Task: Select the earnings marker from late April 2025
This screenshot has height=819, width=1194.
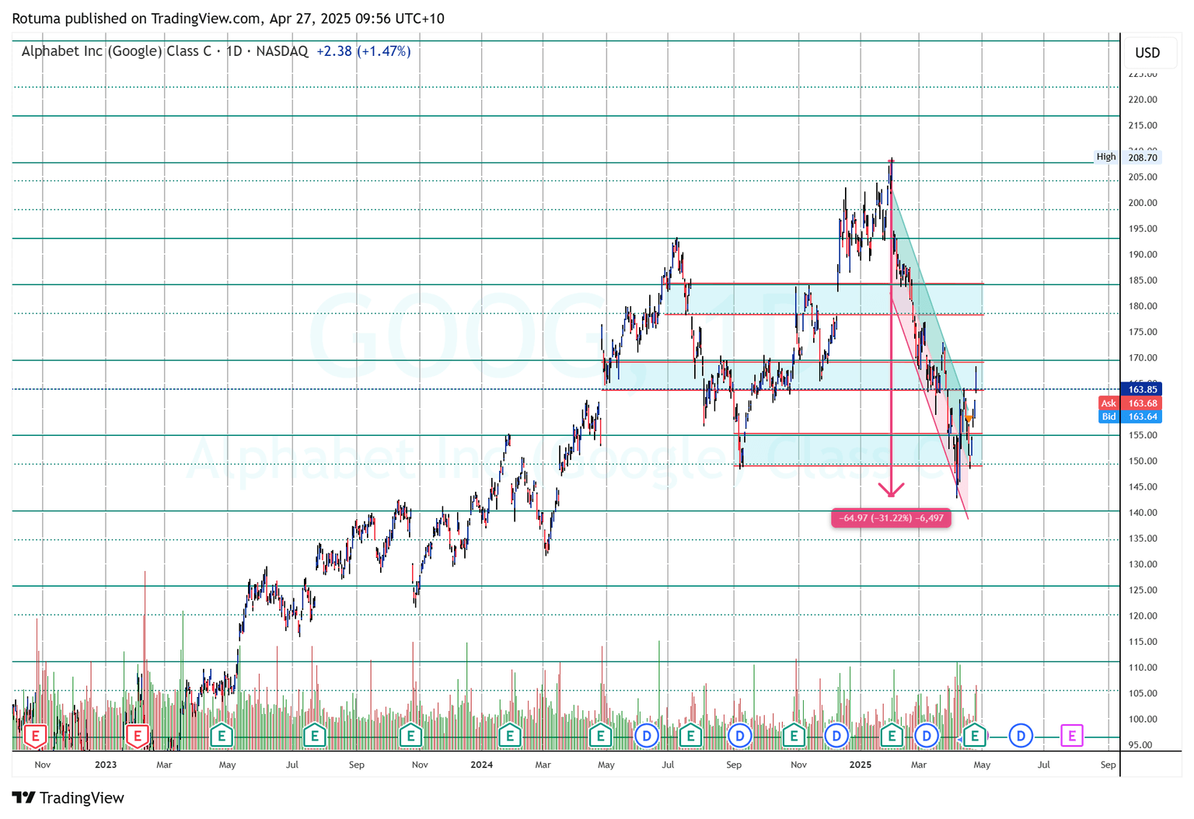Action: pyautogui.click(x=975, y=735)
